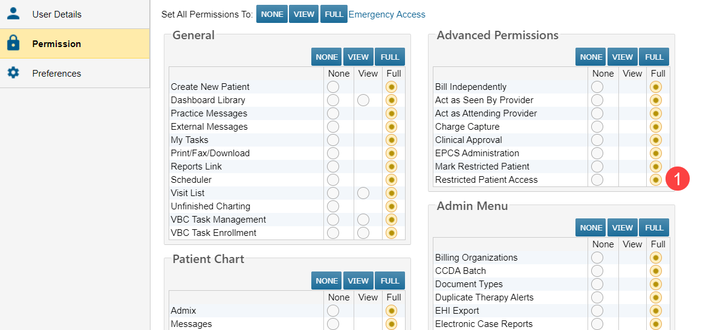This screenshot has width=703, height=330.
Task: Open the Emergency Access link
Action: (387, 14)
